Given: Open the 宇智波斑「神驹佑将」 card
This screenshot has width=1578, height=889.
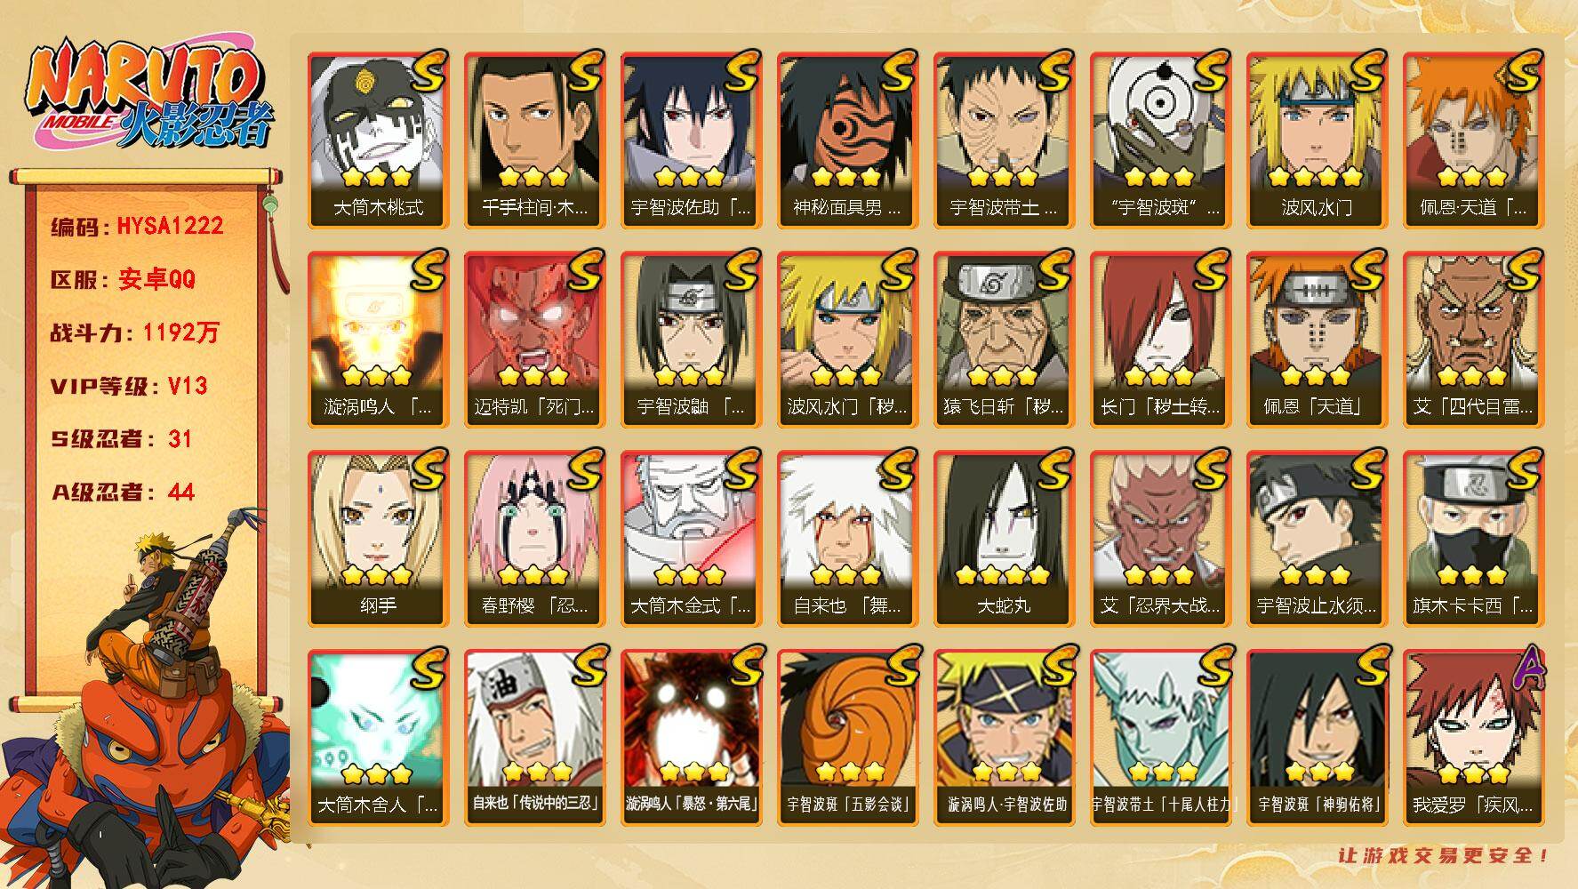Looking at the screenshot, I should (1317, 738).
